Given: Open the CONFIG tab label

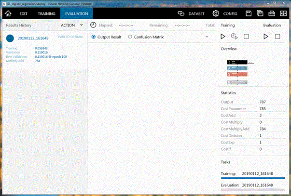Looking at the screenshot, I should coord(230,13).
